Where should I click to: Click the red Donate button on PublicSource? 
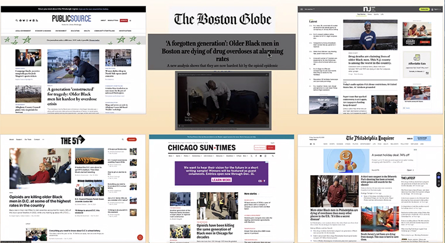point(124,20)
